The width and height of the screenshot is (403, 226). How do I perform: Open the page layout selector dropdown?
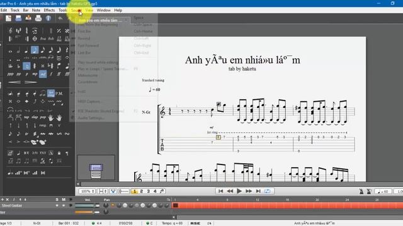pos(103,191)
